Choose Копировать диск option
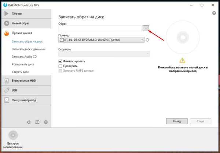220x153 pixels. point(23,64)
